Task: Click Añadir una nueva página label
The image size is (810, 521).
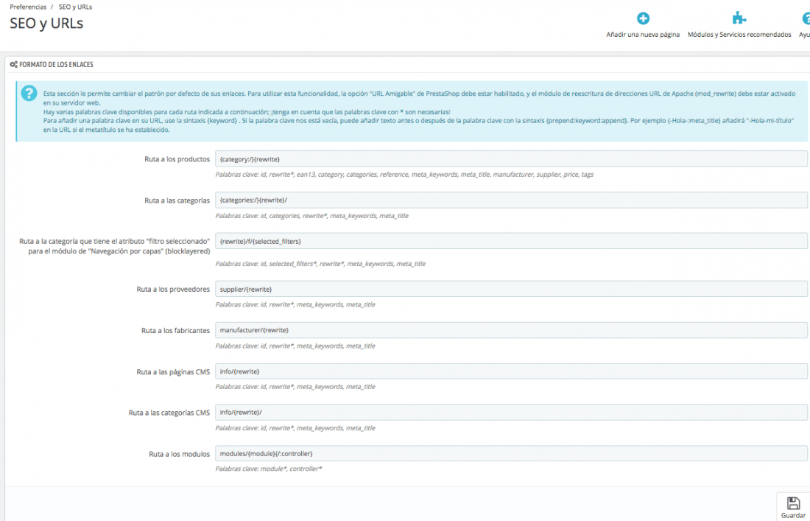Action: coord(643,35)
